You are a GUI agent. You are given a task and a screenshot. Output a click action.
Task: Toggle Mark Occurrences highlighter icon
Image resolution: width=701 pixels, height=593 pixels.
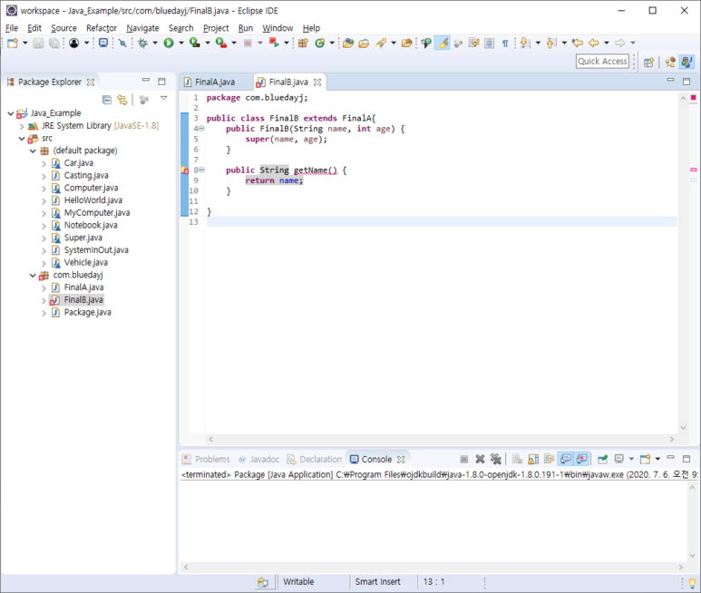443,43
